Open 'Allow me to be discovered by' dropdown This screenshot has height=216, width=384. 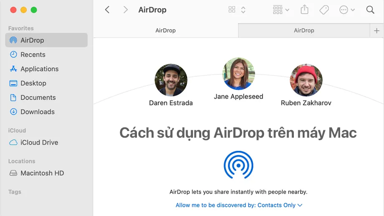(x=239, y=205)
